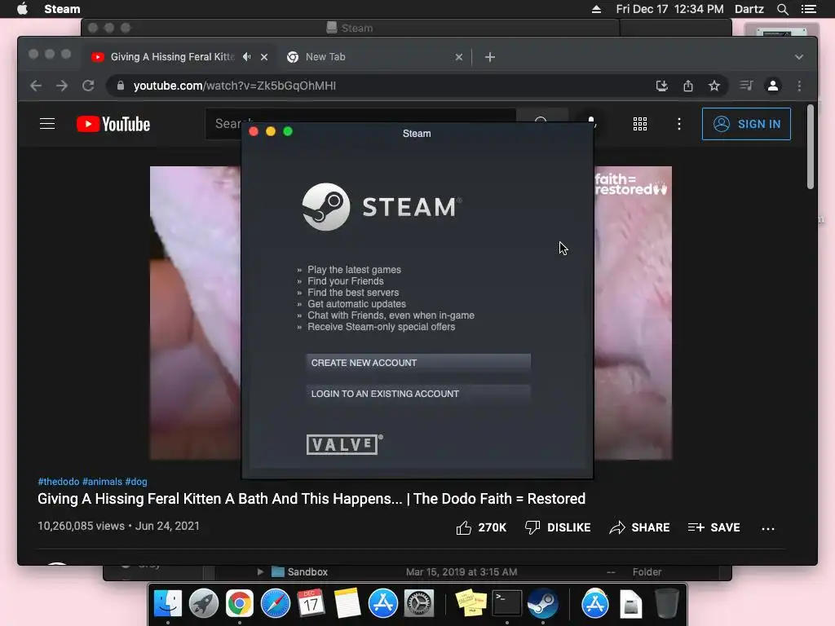The image size is (835, 626).
Task: Open Steam from the Dock
Action: point(542,604)
